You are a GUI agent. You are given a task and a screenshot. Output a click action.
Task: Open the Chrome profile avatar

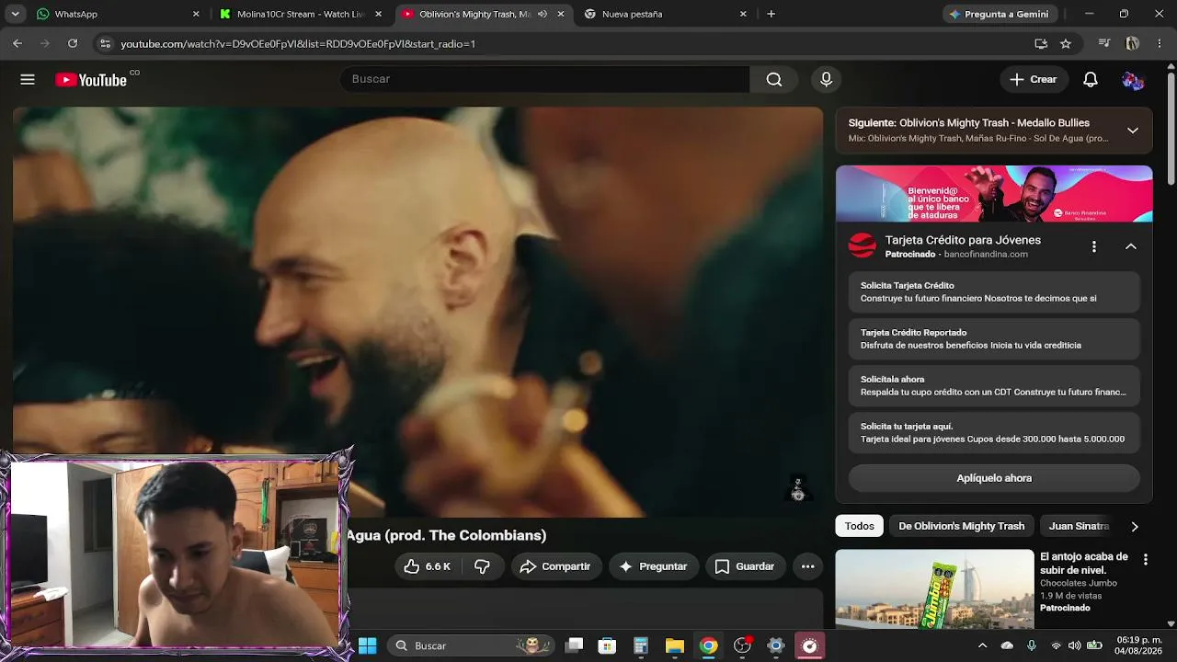1133,43
